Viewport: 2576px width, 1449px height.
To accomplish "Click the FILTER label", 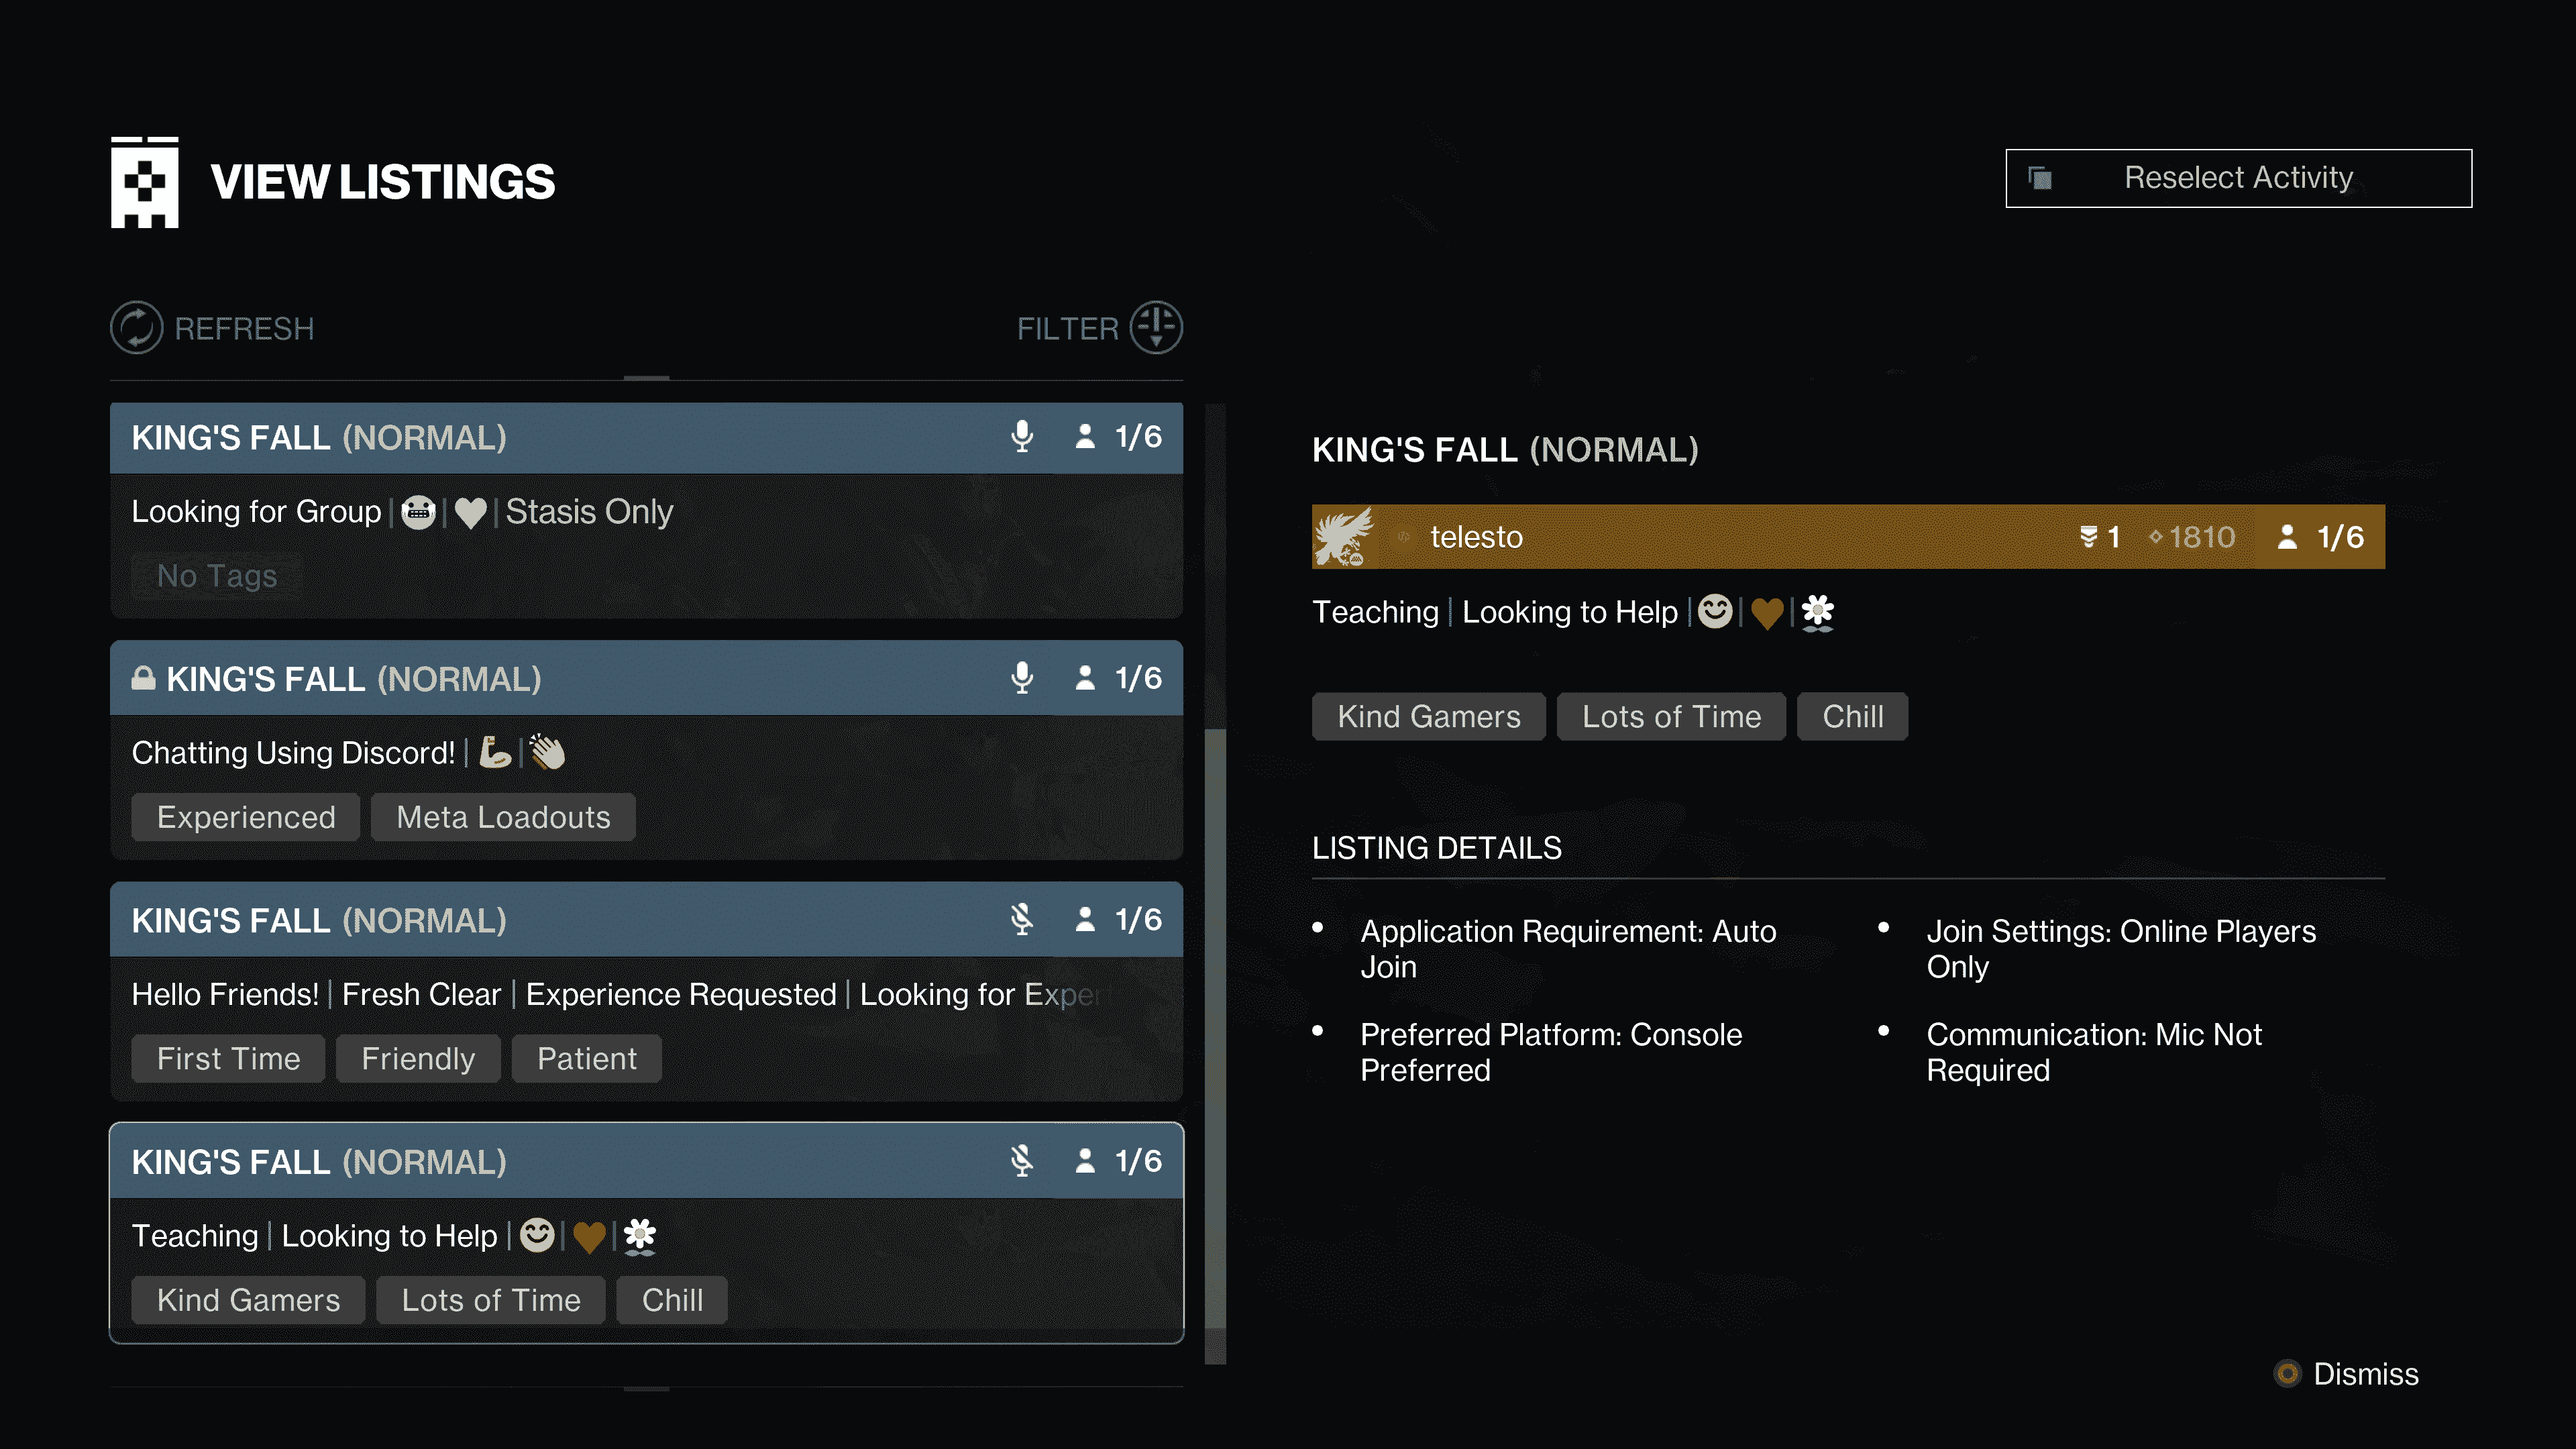I will (1067, 329).
